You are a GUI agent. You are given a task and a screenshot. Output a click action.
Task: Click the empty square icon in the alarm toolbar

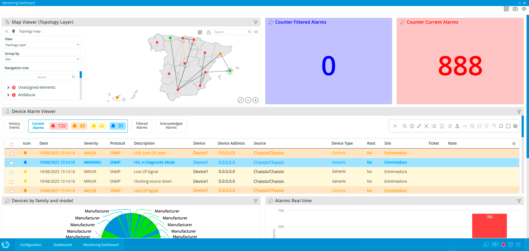click(508, 126)
